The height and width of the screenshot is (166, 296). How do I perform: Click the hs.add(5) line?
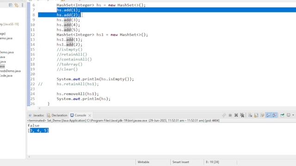coord(68,30)
